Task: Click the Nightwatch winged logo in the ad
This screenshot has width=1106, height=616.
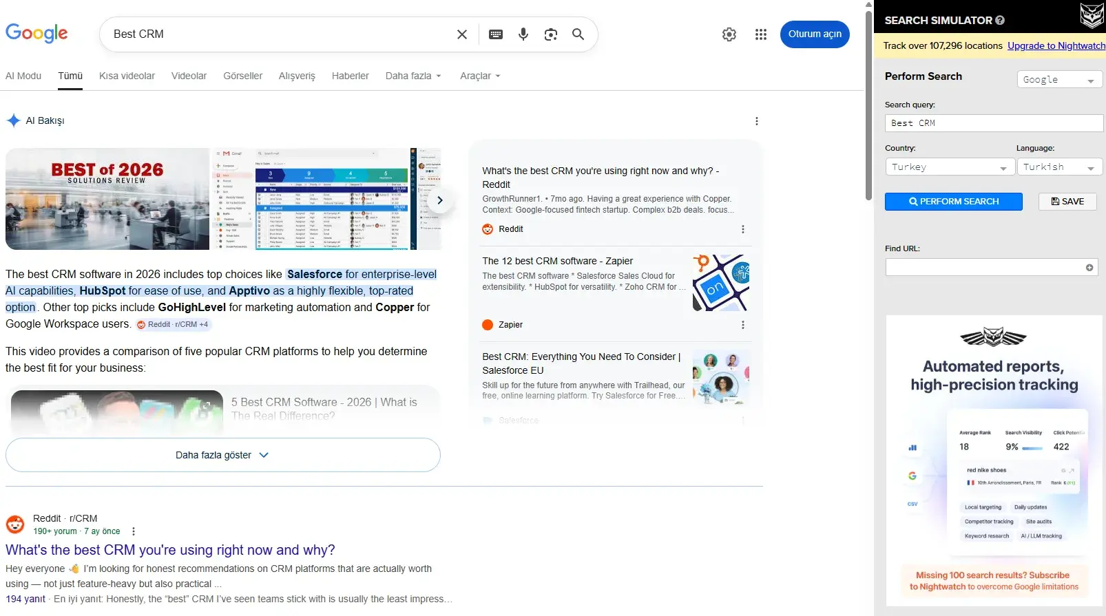Action: coord(993,337)
